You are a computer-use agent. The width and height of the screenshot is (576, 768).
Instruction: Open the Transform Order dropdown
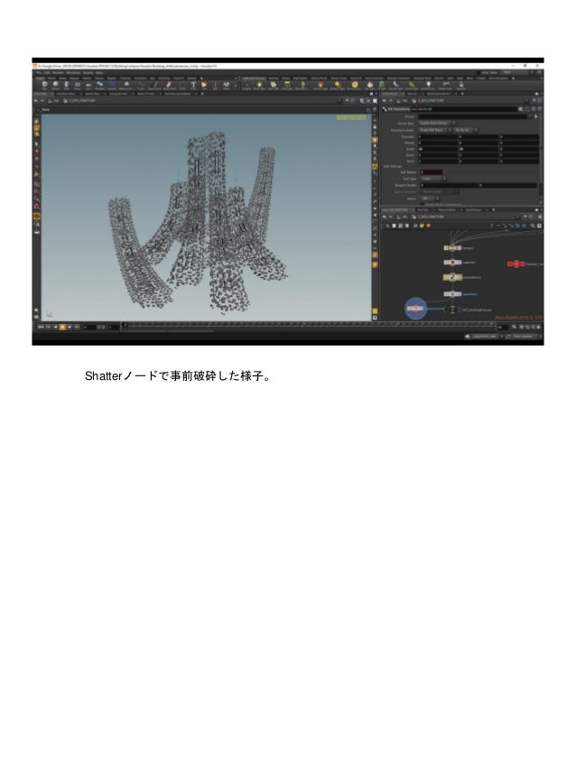435,130
